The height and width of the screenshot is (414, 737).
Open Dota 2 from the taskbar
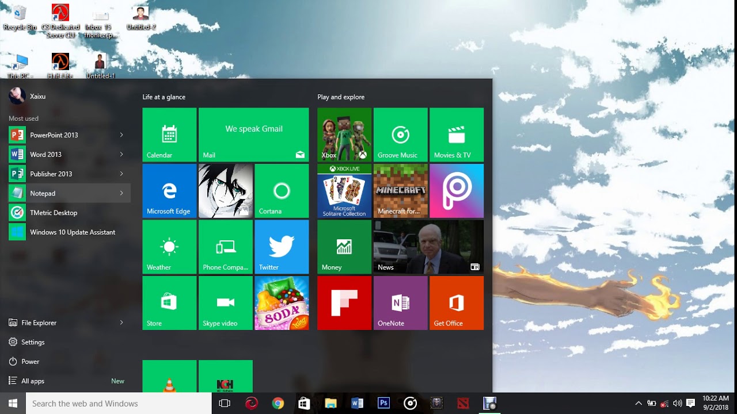(x=463, y=404)
